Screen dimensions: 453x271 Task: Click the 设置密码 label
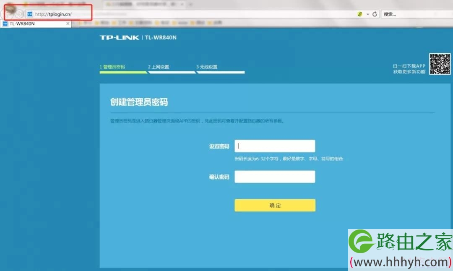(219, 146)
